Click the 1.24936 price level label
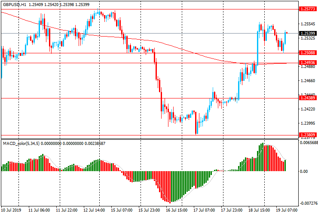Screen dimensions: 318x215 tap(308, 62)
